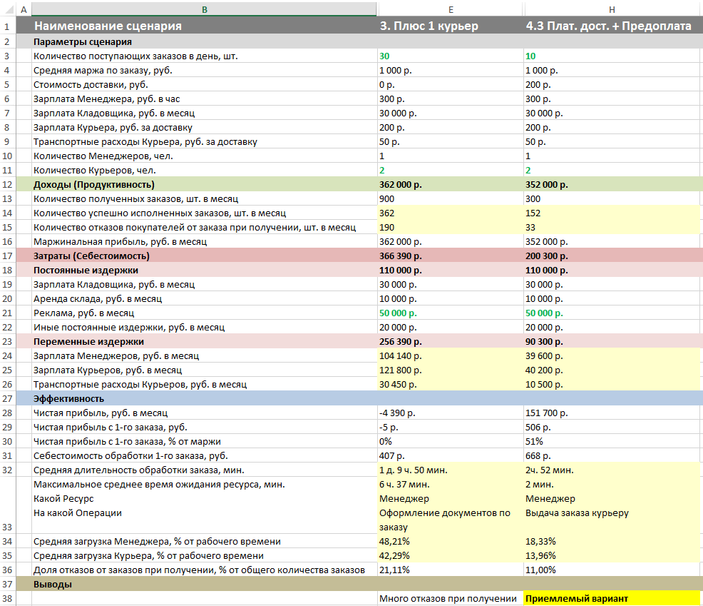Click the 'Выдача заказа курьеру' cell
Image resolution: width=703 pixels, height=606 pixels.
pyautogui.click(x=577, y=513)
